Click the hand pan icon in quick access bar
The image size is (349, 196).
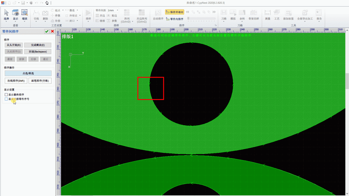[x=47, y=3]
